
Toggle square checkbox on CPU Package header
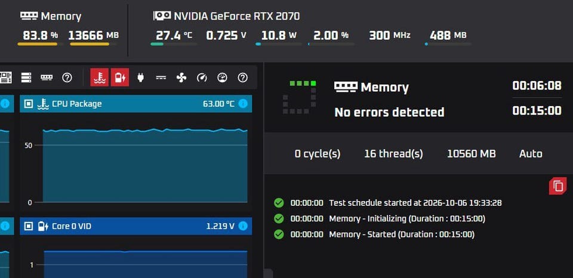coord(29,104)
